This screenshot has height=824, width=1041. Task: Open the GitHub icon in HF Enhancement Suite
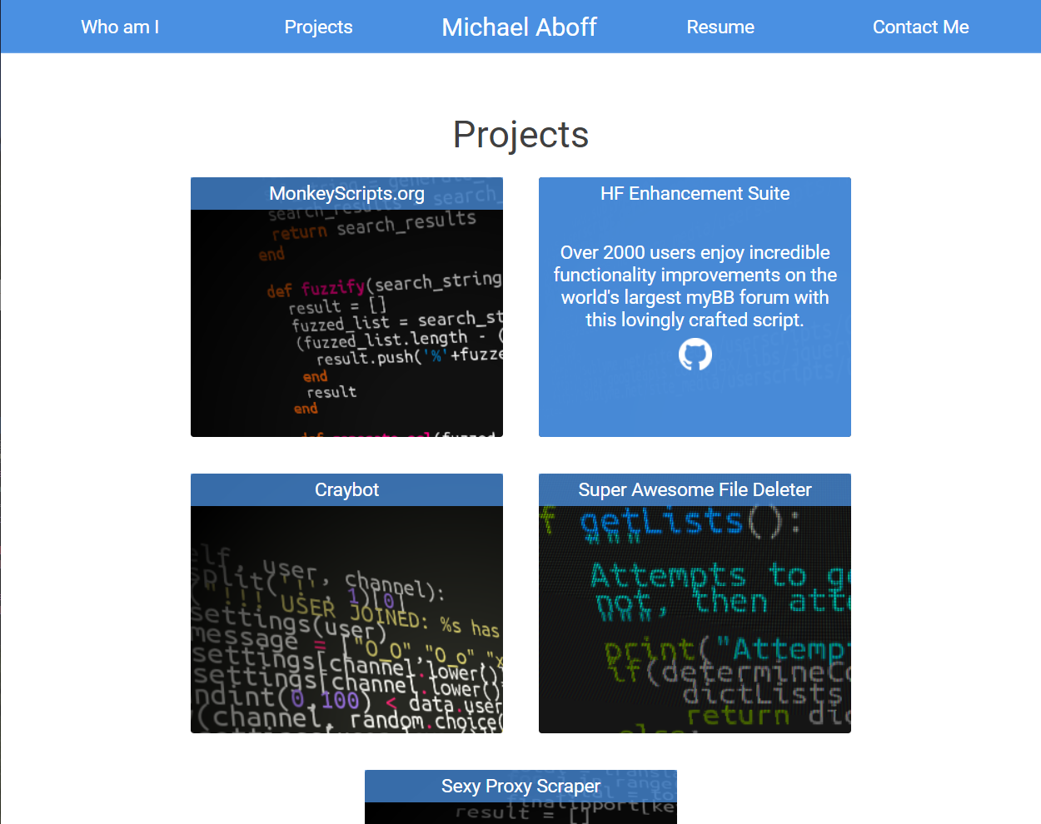point(695,355)
